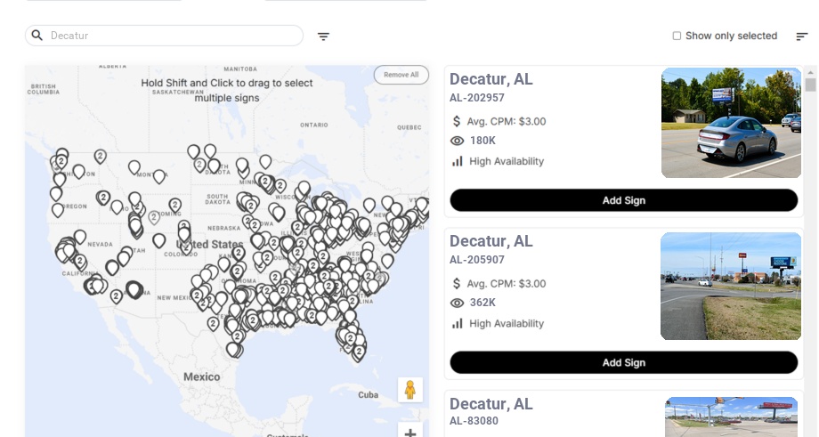Image resolution: width=819 pixels, height=437 pixels.
Task: Click the dollar CPM icon for AL-202957
Action: (x=458, y=121)
